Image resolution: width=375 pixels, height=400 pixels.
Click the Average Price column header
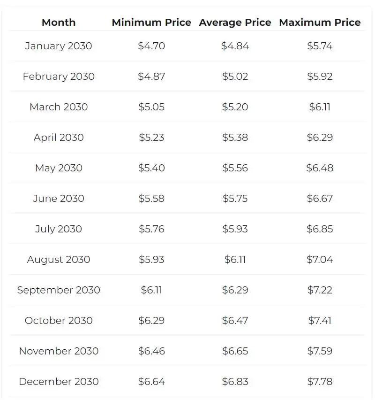[235, 23]
